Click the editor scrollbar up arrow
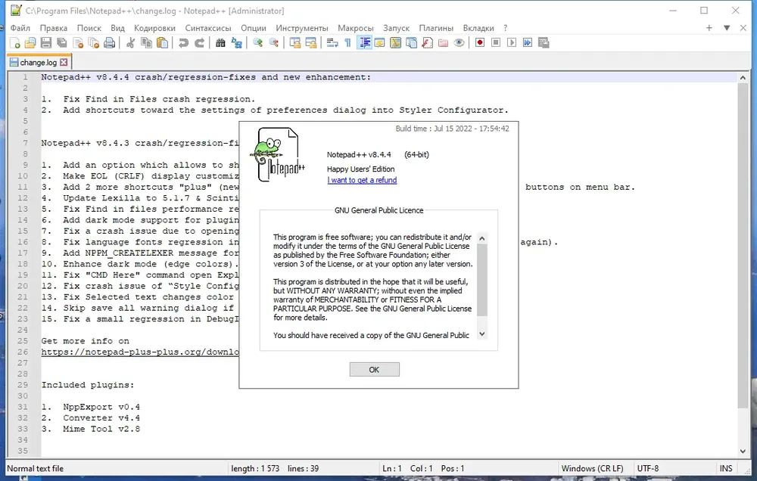The height and width of the screenshot is (481, 757). (x=743, y=78)
